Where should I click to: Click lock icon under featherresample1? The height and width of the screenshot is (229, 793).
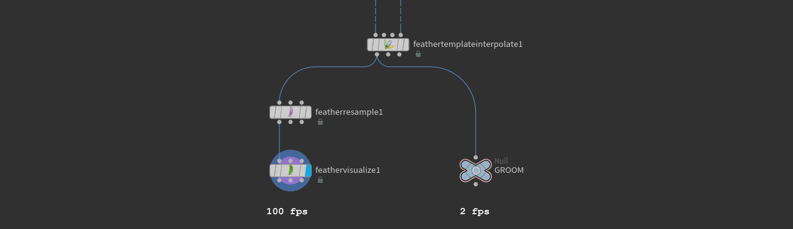tap(320, 122)
